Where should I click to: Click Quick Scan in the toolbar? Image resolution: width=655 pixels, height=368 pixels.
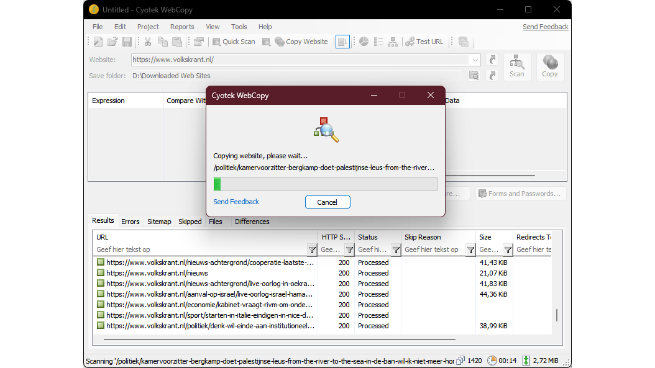(234, 42)
